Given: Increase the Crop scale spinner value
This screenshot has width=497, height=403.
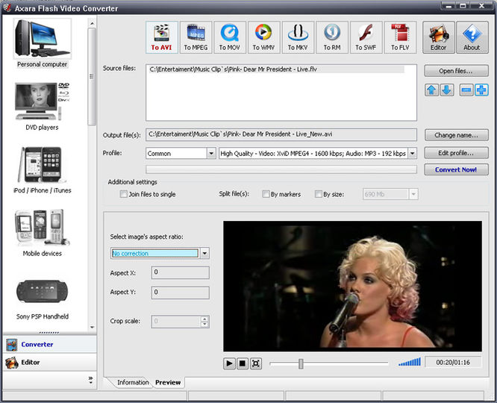Looking at the screenshot, I should point(204,319).
